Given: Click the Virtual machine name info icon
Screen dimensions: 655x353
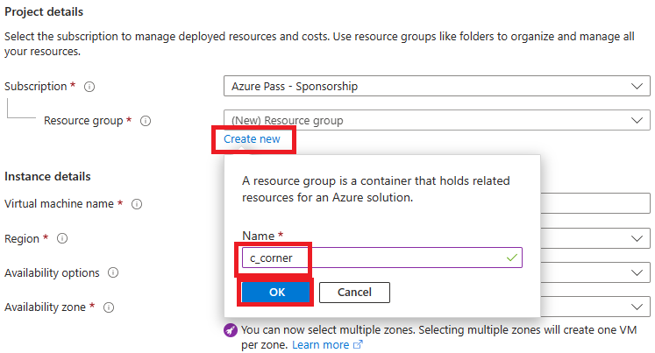Looking at the screenshot, I should pos(137,204).
